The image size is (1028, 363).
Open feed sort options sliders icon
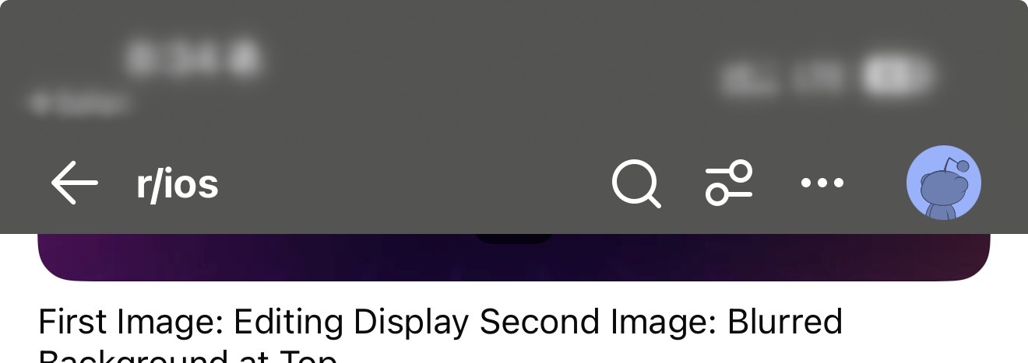click(730, 183)
